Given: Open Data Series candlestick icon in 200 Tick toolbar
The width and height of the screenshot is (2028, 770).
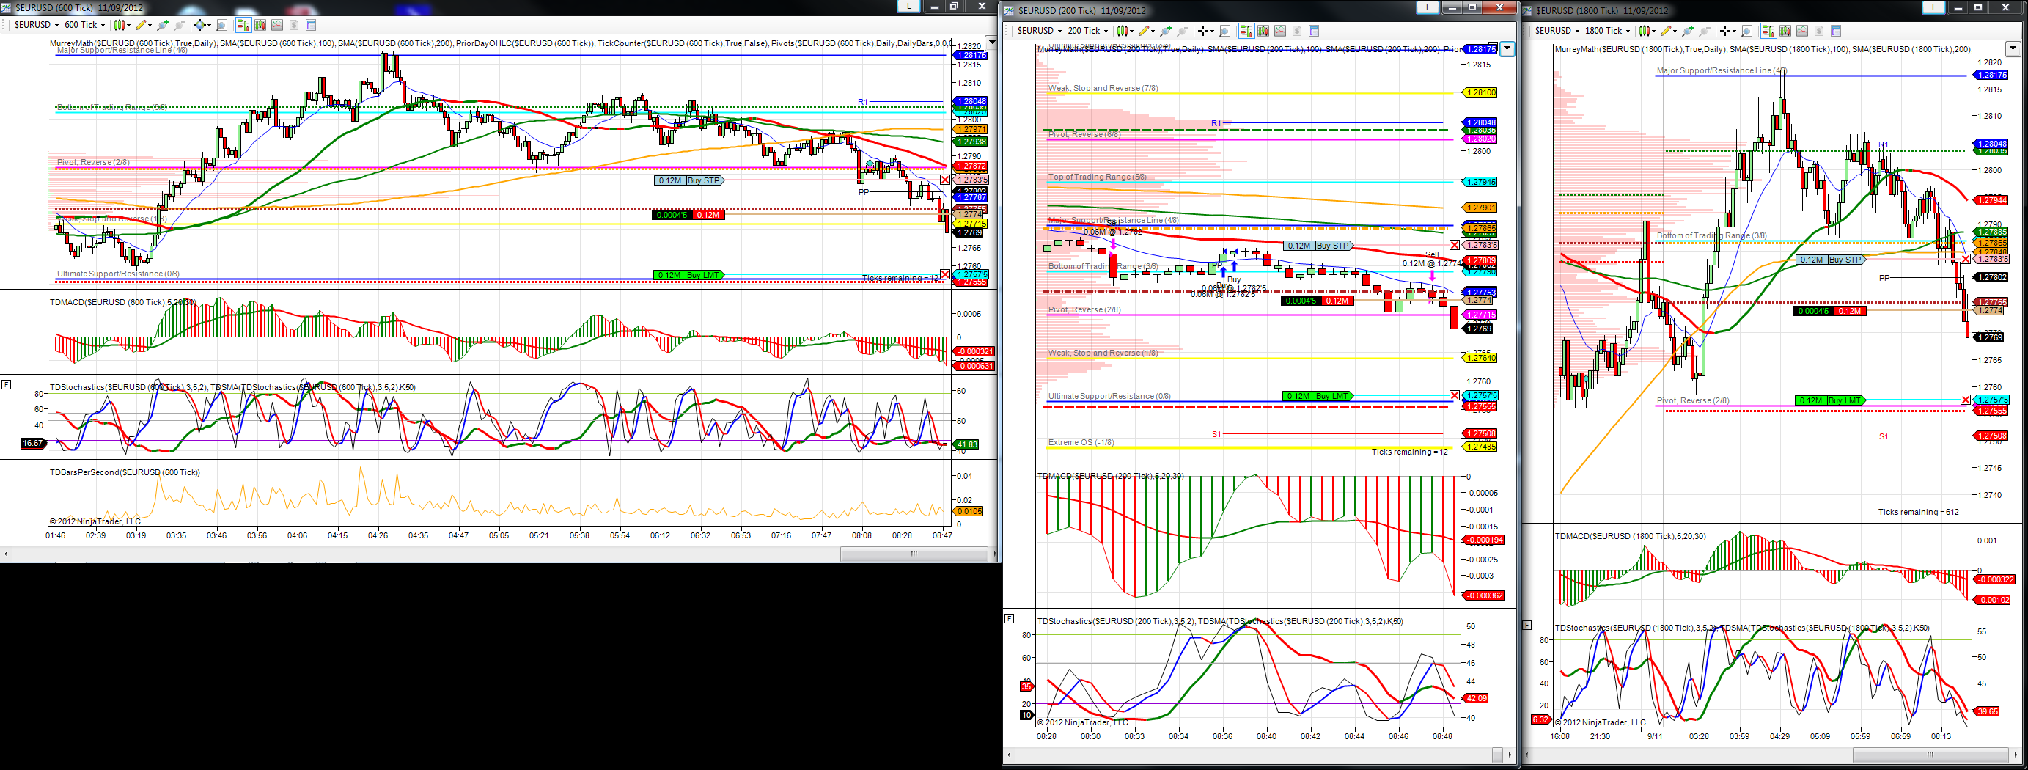Looking at the screenshot, I should [x=1263, y=31].
